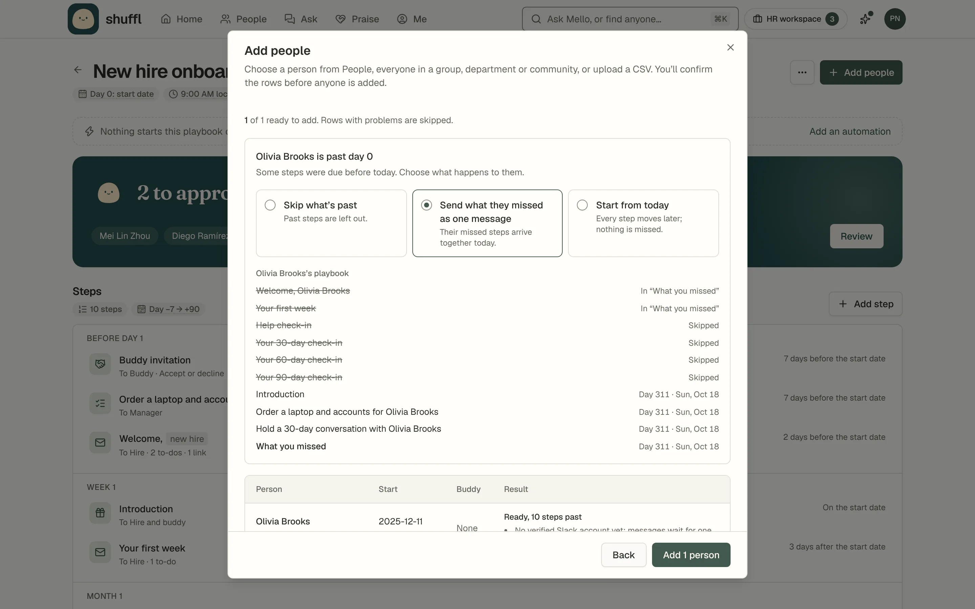The width and height of the screenshot is (975, 609).
Task: Click the Your first week envelope icon
Action: click(100, 552)
